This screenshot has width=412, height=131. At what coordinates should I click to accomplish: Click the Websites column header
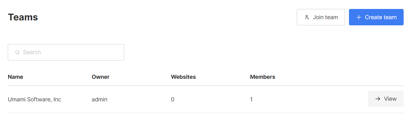tap(183, 77)
